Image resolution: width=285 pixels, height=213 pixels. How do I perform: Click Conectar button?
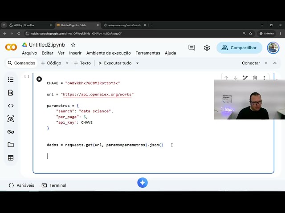pos(251,63)
